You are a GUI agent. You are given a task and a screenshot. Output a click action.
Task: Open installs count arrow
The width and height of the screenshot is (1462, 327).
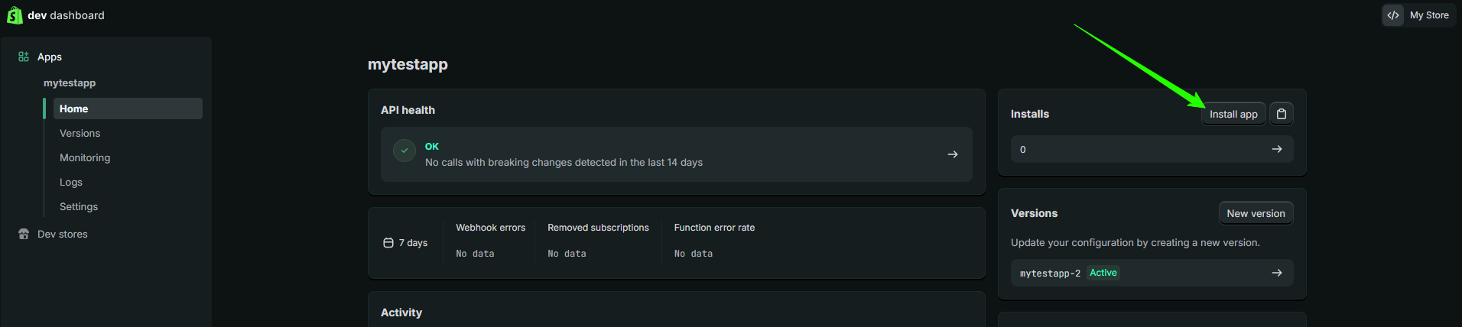click(1277, 149)
